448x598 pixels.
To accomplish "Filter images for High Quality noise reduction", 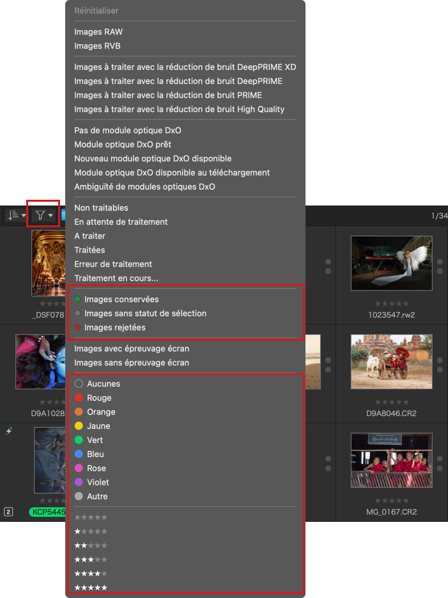I will (x=180, y=109).
